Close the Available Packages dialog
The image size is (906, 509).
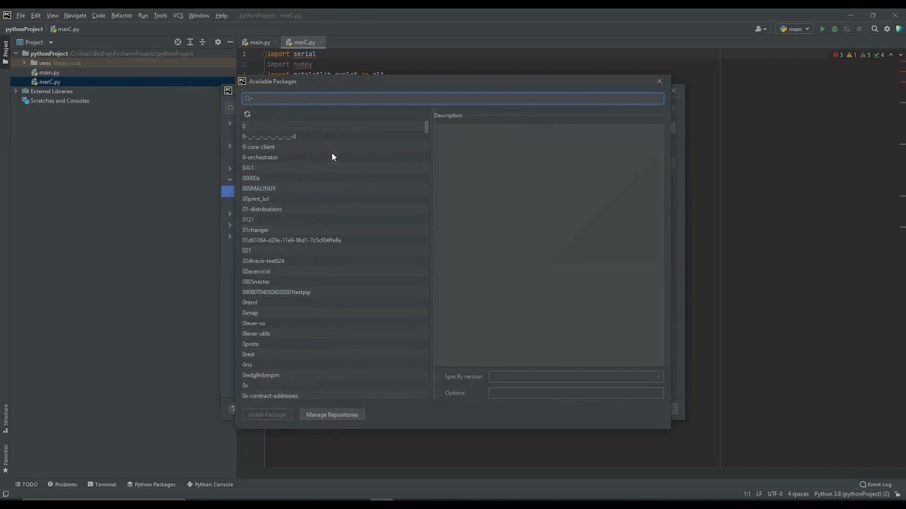[x=660, y=81]
